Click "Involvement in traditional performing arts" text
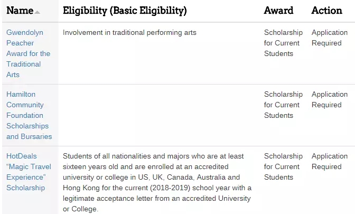 click(129, 33)
